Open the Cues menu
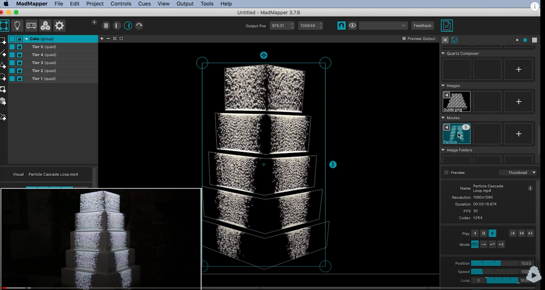545x290 pixels. [144, 4]
